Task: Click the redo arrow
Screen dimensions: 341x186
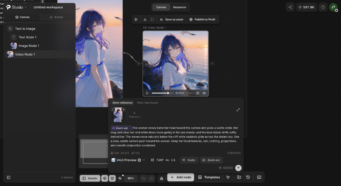Action: [151, 178]
